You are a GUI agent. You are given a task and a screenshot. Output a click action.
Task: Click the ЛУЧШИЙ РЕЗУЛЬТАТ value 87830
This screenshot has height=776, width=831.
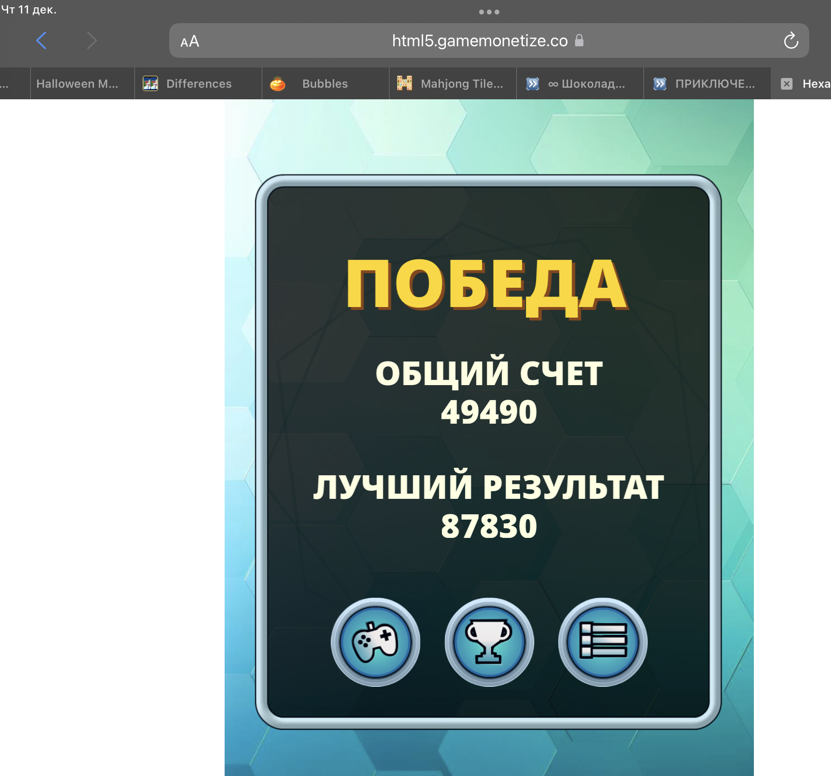pyautogui.click(x=489, y=526)
